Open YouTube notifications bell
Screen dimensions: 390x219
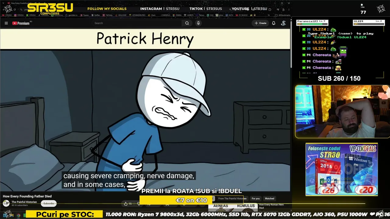[x=274, y=23]
